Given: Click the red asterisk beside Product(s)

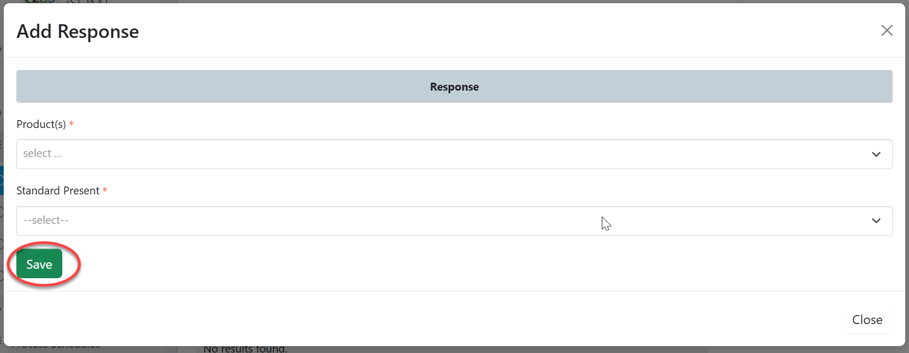Looking at the screenshot, I should tap(71, 124).
